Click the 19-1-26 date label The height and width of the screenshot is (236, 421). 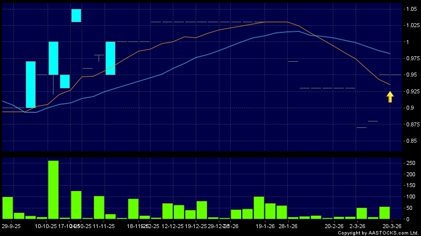coord(265,225)
